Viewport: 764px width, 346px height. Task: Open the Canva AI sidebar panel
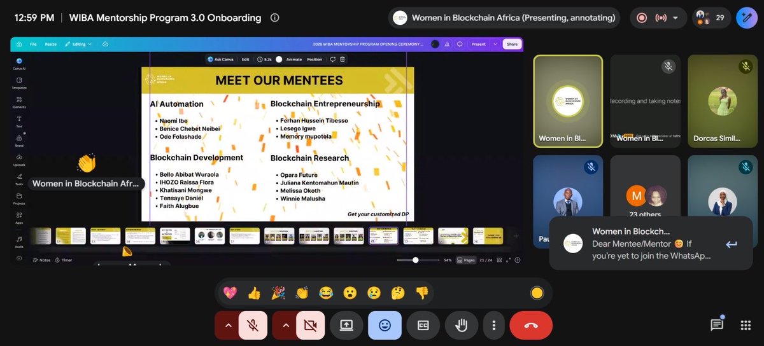18,64
